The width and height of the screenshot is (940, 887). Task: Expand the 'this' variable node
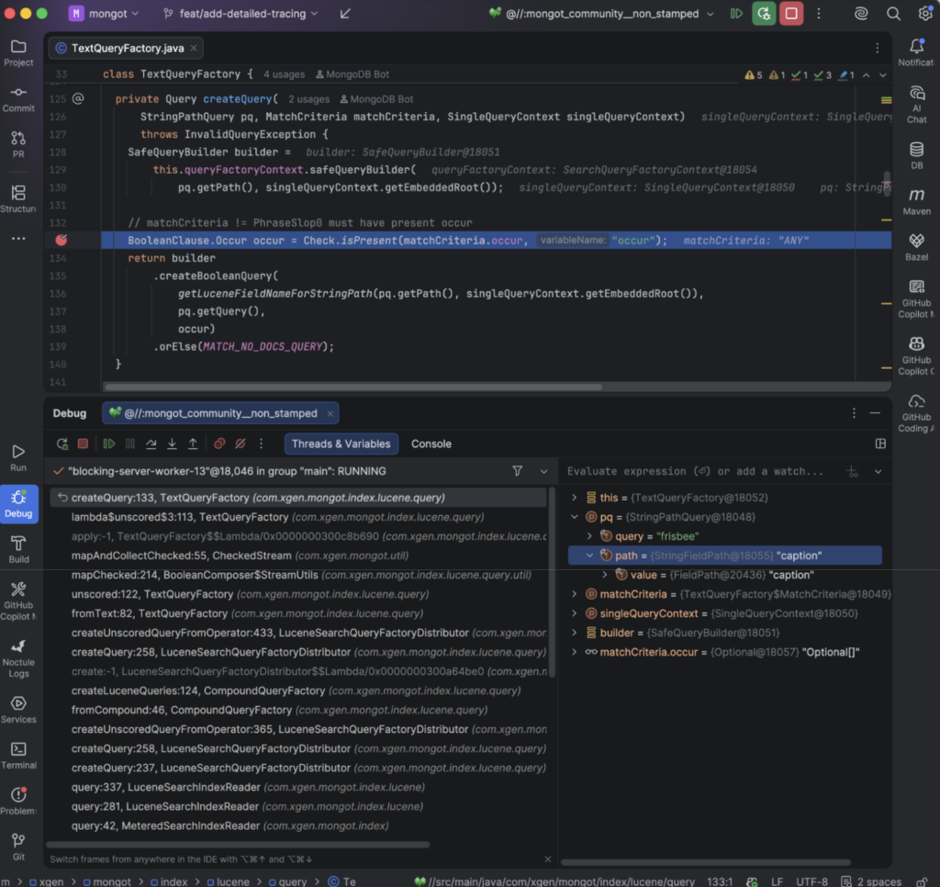coord(575,498)
